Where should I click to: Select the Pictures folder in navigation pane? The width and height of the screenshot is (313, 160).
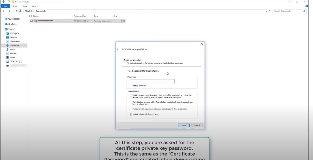pyautogui.click(x=13, y=53)
